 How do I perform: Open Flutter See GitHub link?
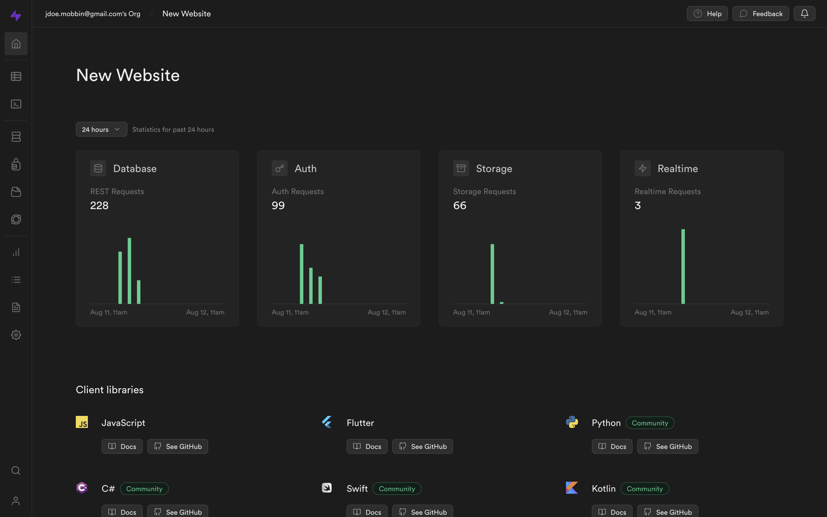(422, 446)
